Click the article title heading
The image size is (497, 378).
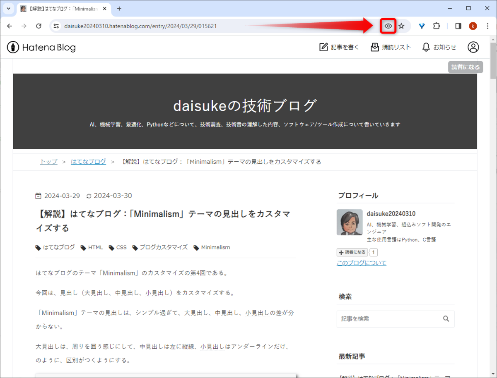coord(162,221)
